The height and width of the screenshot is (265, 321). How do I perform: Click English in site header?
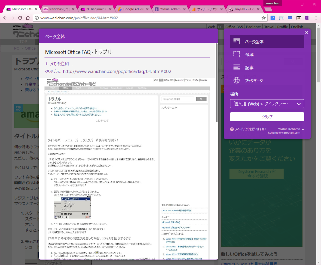click(x=297, y=27)
